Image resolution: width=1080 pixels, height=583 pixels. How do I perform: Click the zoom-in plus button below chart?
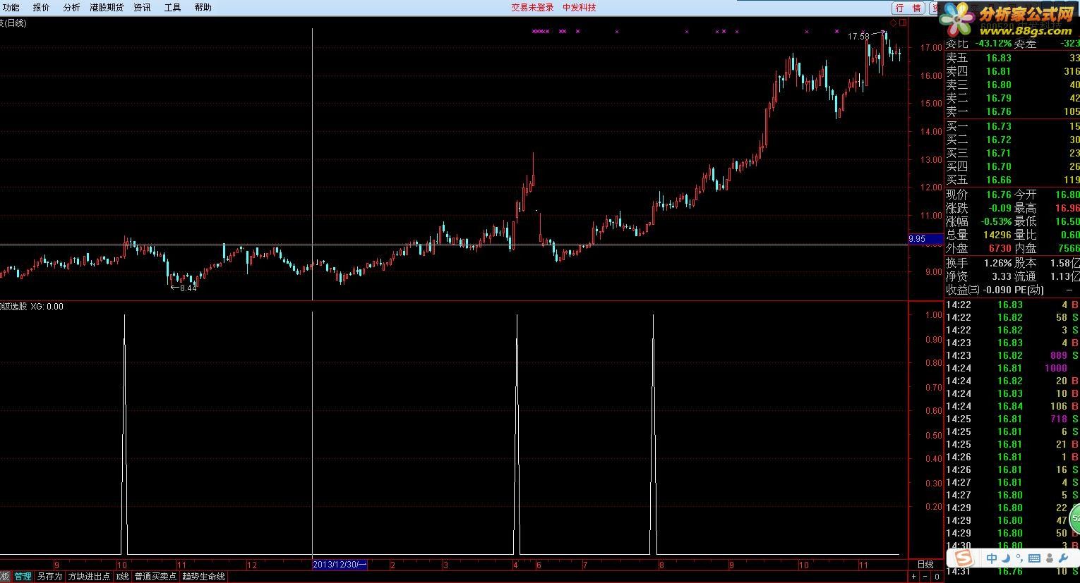click(x=913, y=577)
